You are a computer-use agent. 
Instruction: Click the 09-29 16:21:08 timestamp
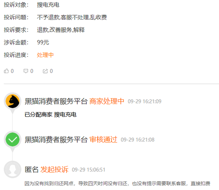(x=138, y=140)
